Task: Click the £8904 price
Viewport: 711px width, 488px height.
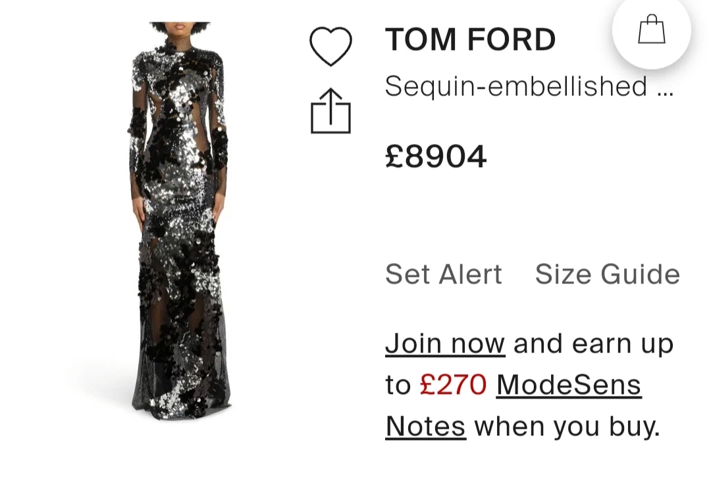Action: point(436,157)
